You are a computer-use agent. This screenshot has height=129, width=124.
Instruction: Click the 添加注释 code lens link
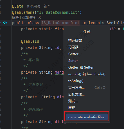click(29, 17)
